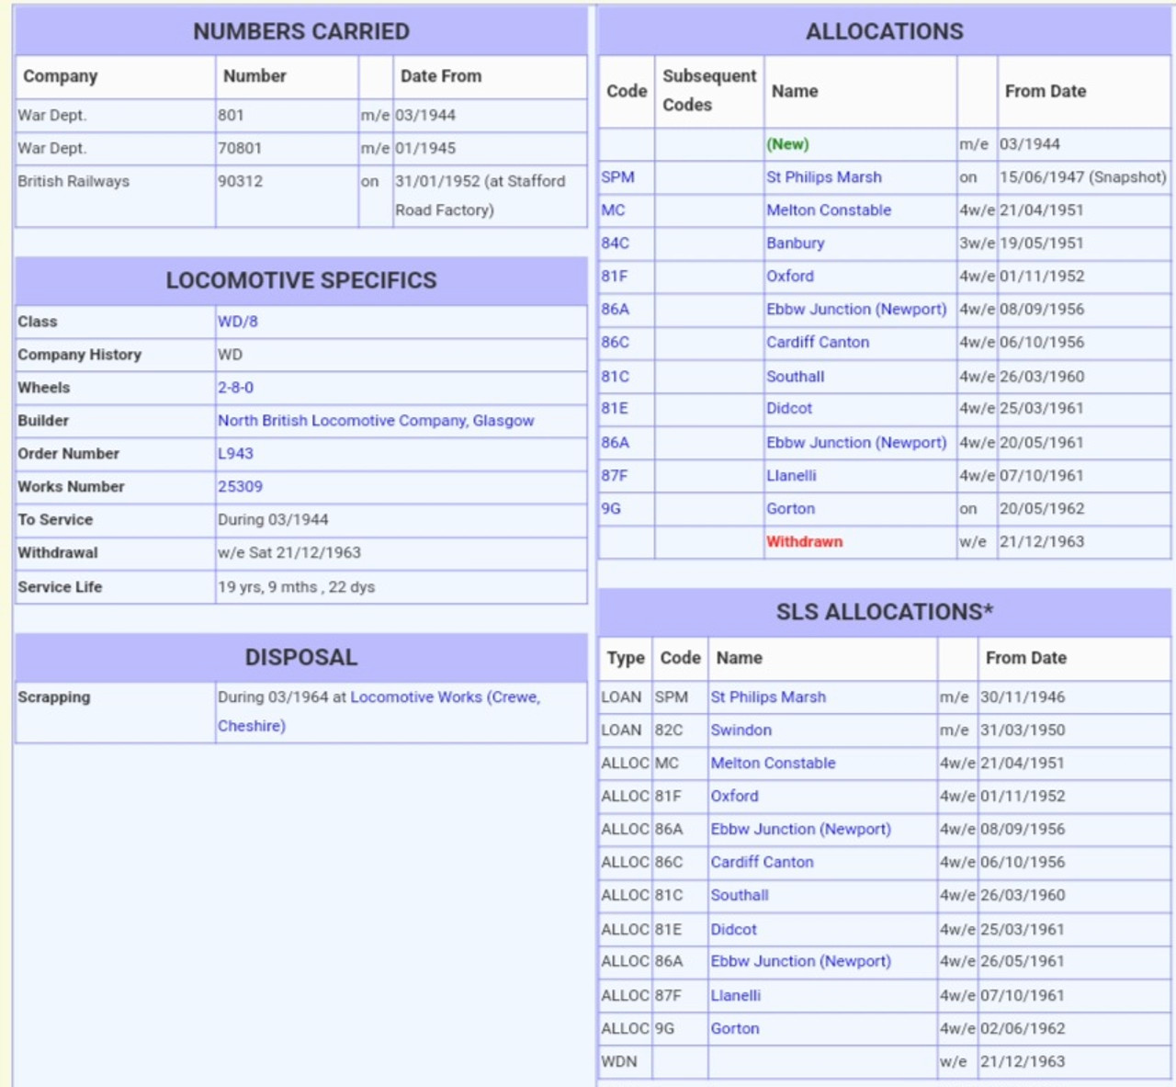Open Southall in SLS Allocations
Image resolution: width=1176 pixels, height=1087 pixels.
pos(740,896)
